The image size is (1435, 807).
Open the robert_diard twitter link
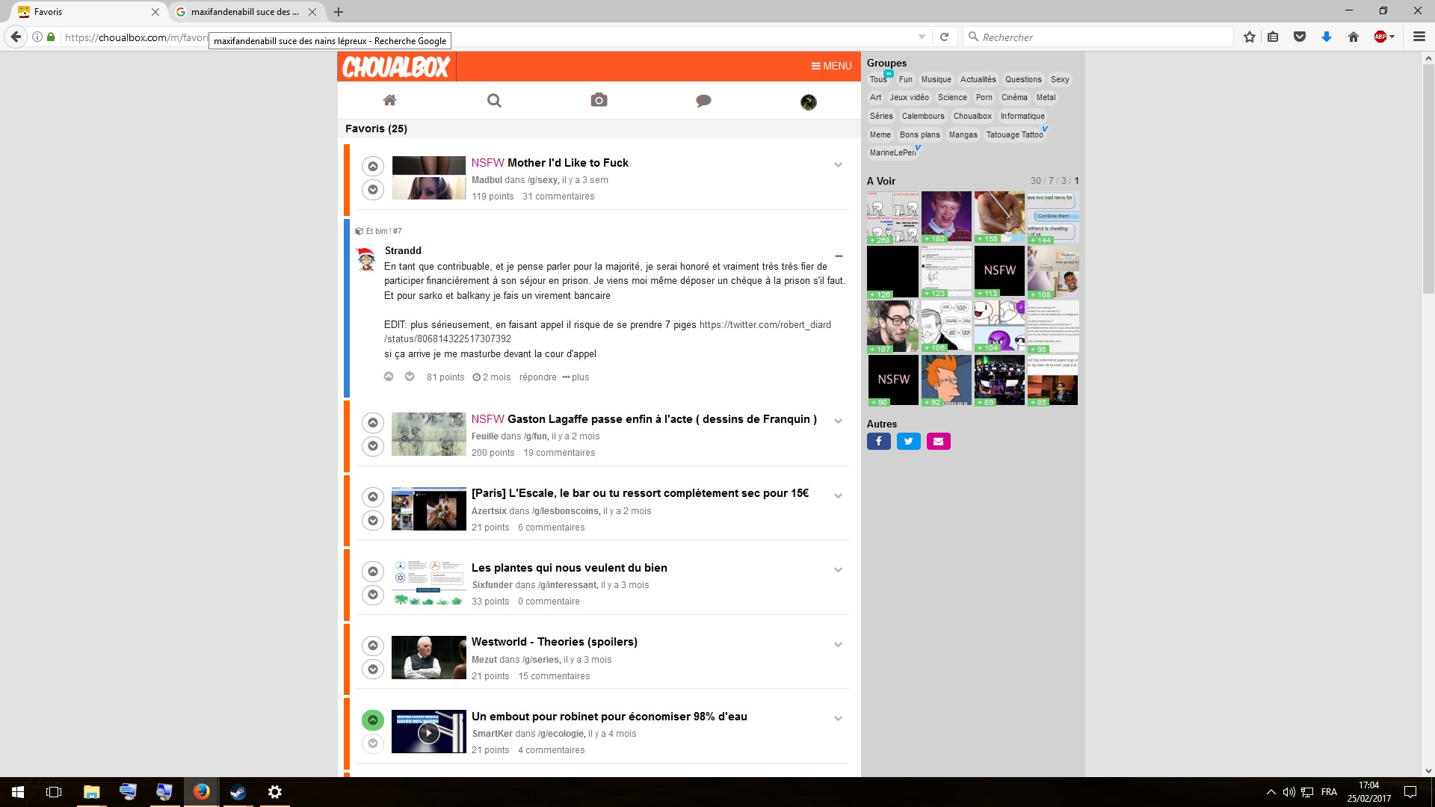click(x=607, y=332)
